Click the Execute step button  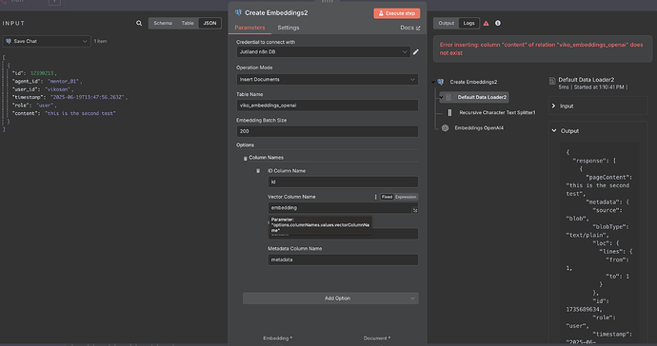[x=397, y=13]
